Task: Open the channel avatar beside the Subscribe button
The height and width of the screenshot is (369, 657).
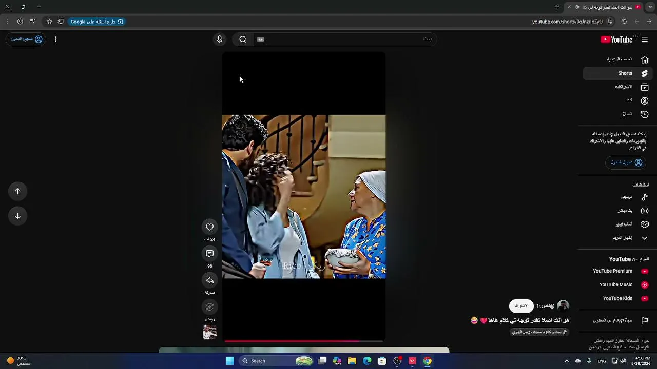Action: [563, 306]
